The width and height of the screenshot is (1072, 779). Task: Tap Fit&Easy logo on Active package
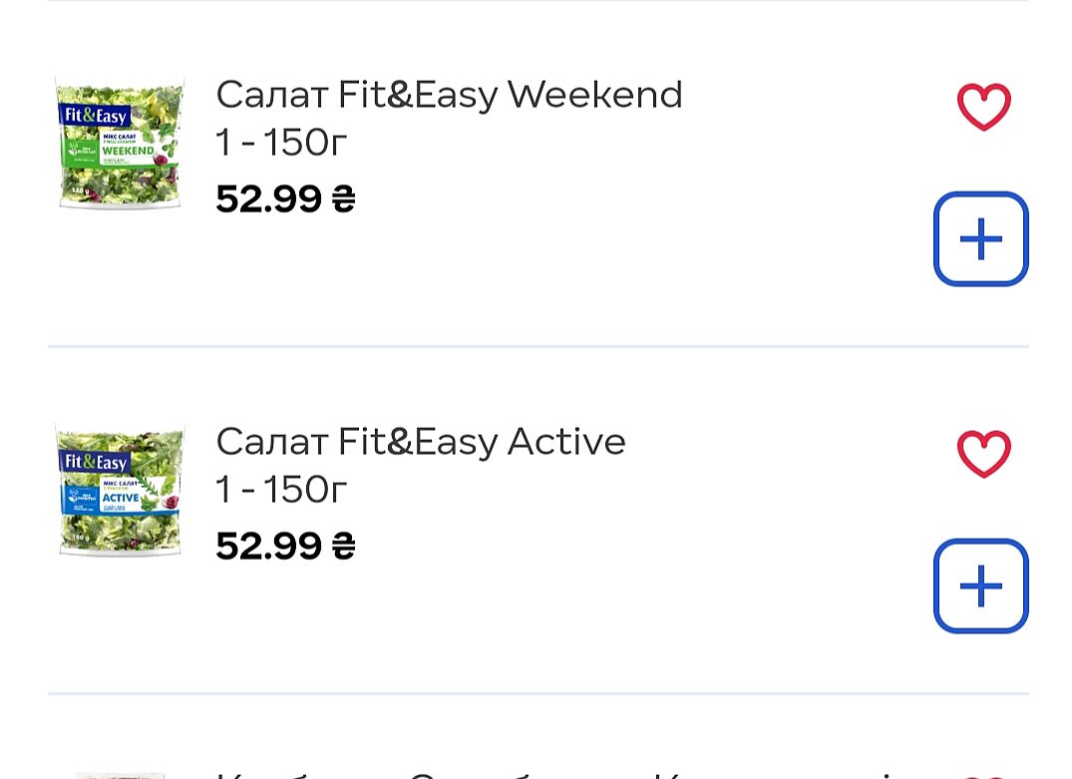click(96, 463)
